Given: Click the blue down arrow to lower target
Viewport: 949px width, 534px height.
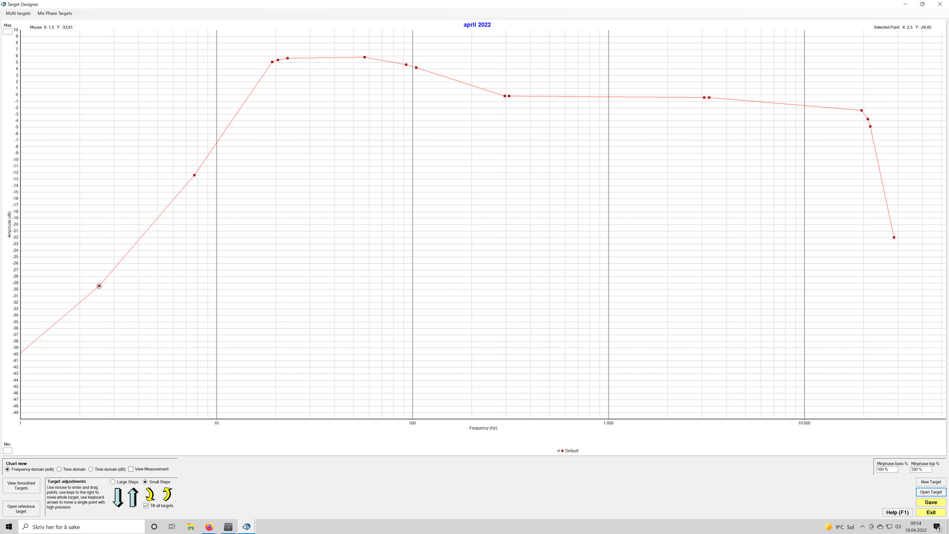Looking at the screenshot, I should point(118,497).
